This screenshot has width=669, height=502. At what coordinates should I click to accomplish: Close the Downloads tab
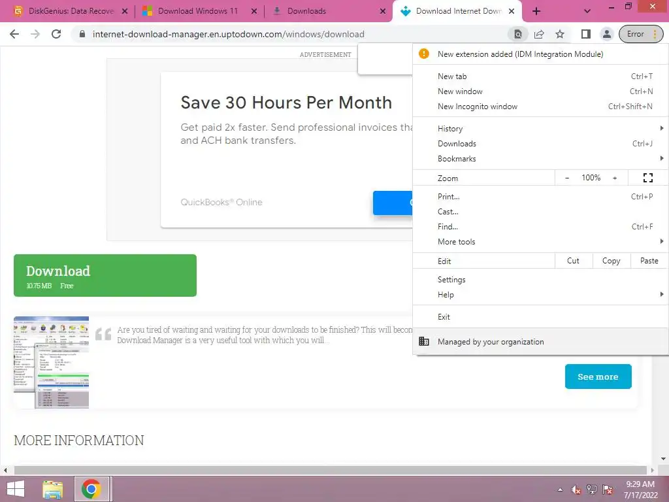coord(383,12)
